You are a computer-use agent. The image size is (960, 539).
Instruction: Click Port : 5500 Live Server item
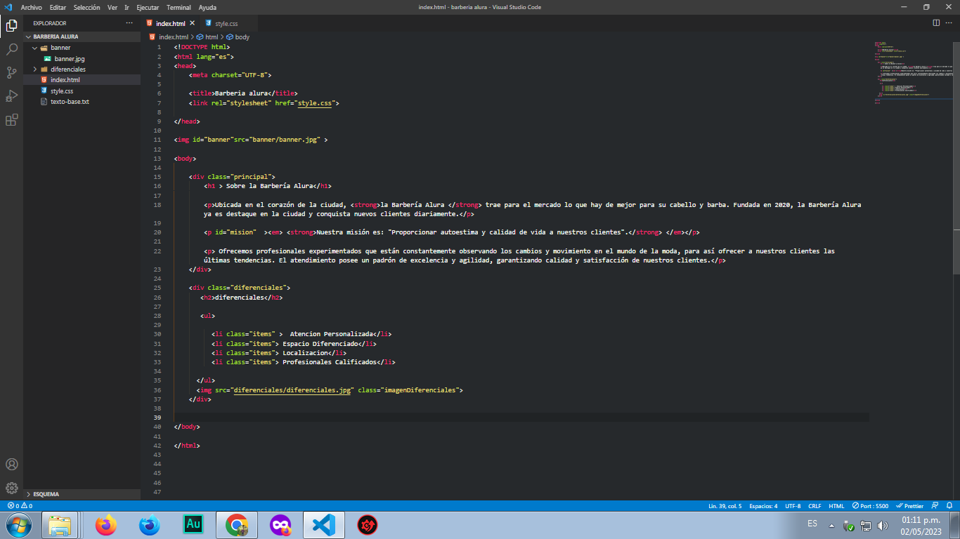pyautogui.click(x=870, y=505)
